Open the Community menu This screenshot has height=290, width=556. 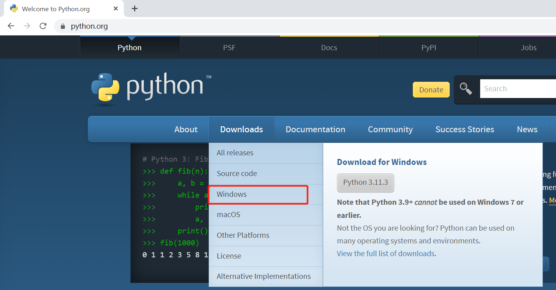click(390, 129)
